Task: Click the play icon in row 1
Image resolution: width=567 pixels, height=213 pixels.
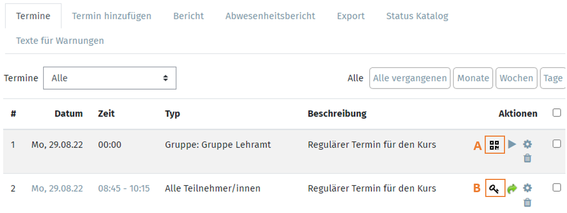Action: tap(512, 145)
